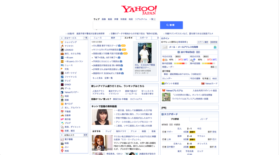Open the woman portrait video thumbnail
This screenshot has width=279, height=155.
click(102, 117)
